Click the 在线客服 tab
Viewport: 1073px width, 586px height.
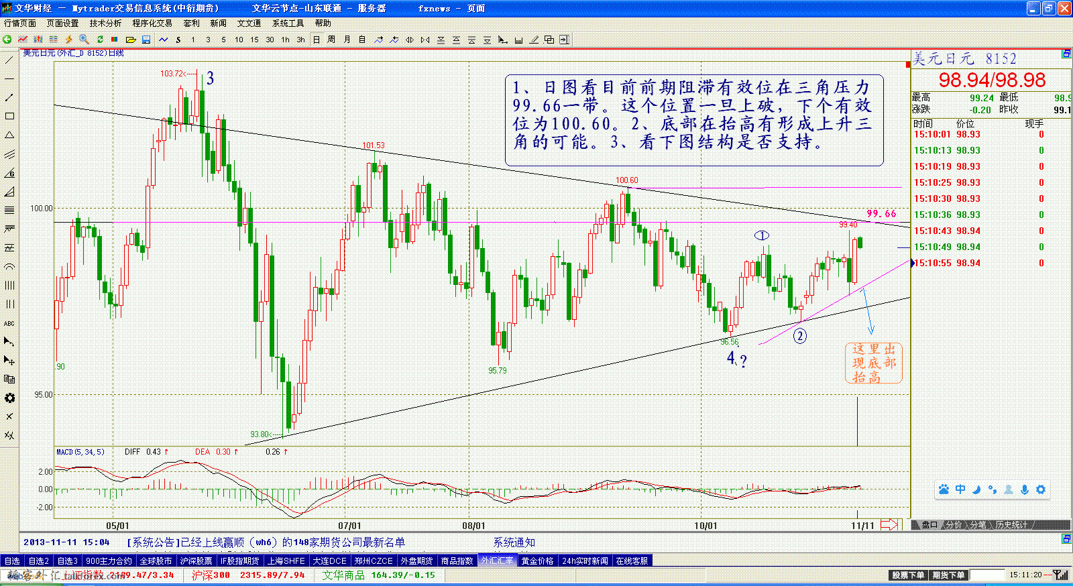pos(632,561)
